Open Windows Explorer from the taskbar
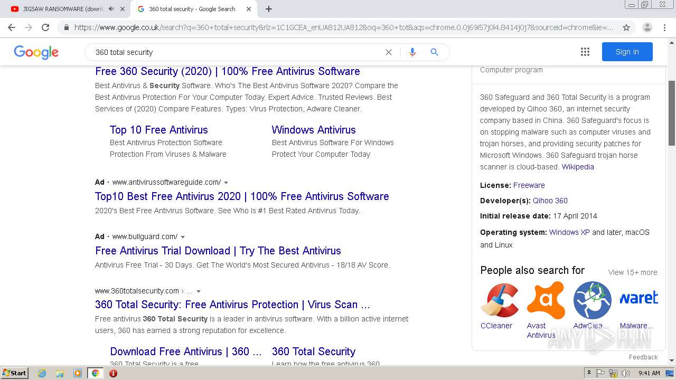676x380 pixels. coord(60,373)
